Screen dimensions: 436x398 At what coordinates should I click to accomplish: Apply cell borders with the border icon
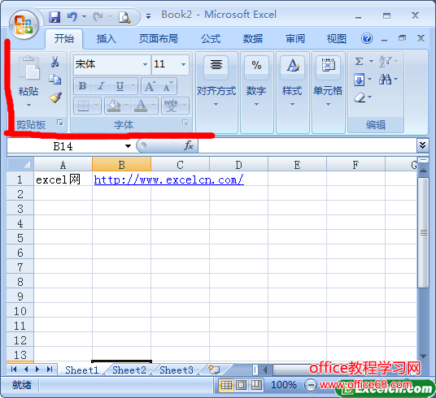point(84,106)
